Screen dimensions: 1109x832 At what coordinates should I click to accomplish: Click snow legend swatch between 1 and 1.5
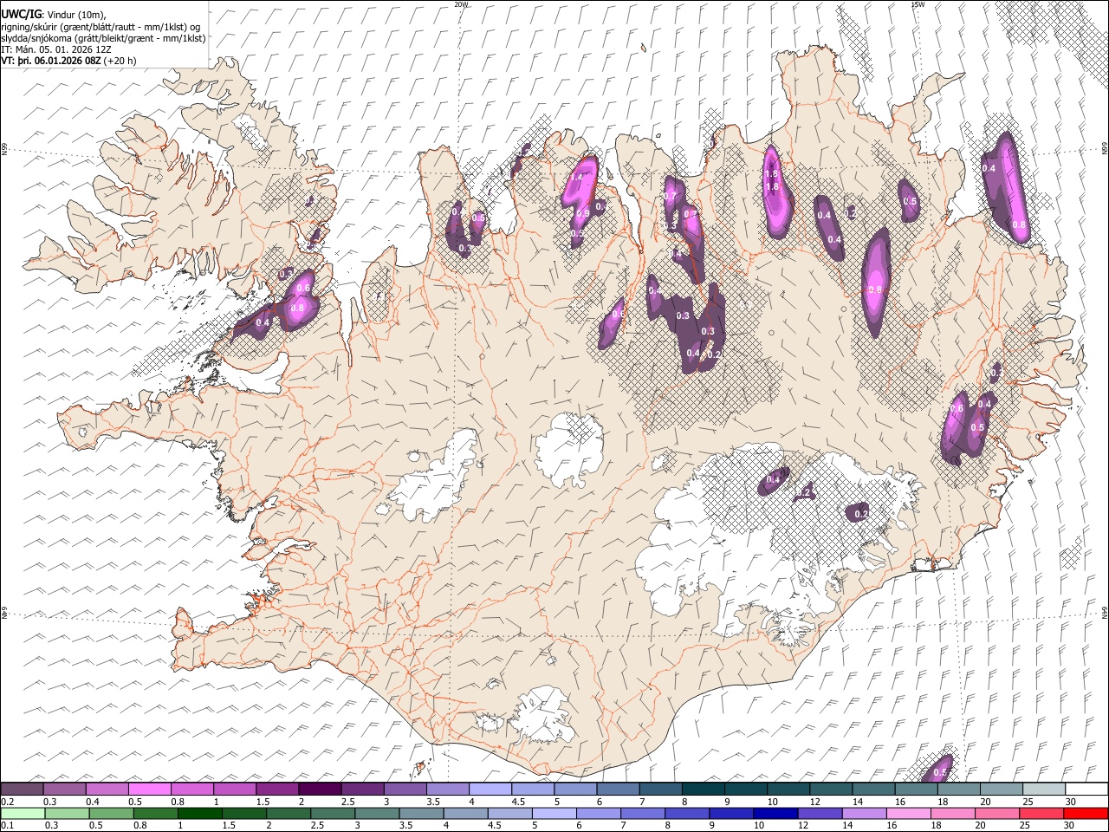tap(234, 790)
